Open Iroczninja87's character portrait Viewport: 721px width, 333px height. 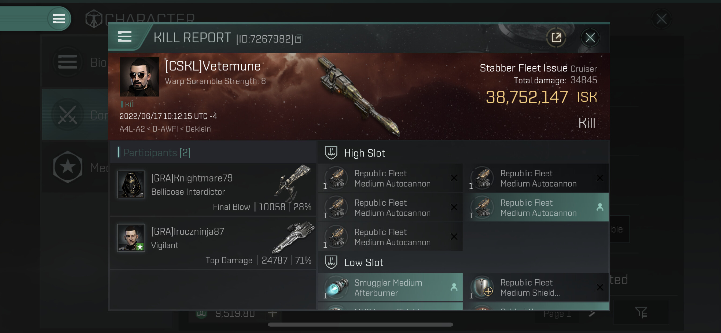click(131, 238)
